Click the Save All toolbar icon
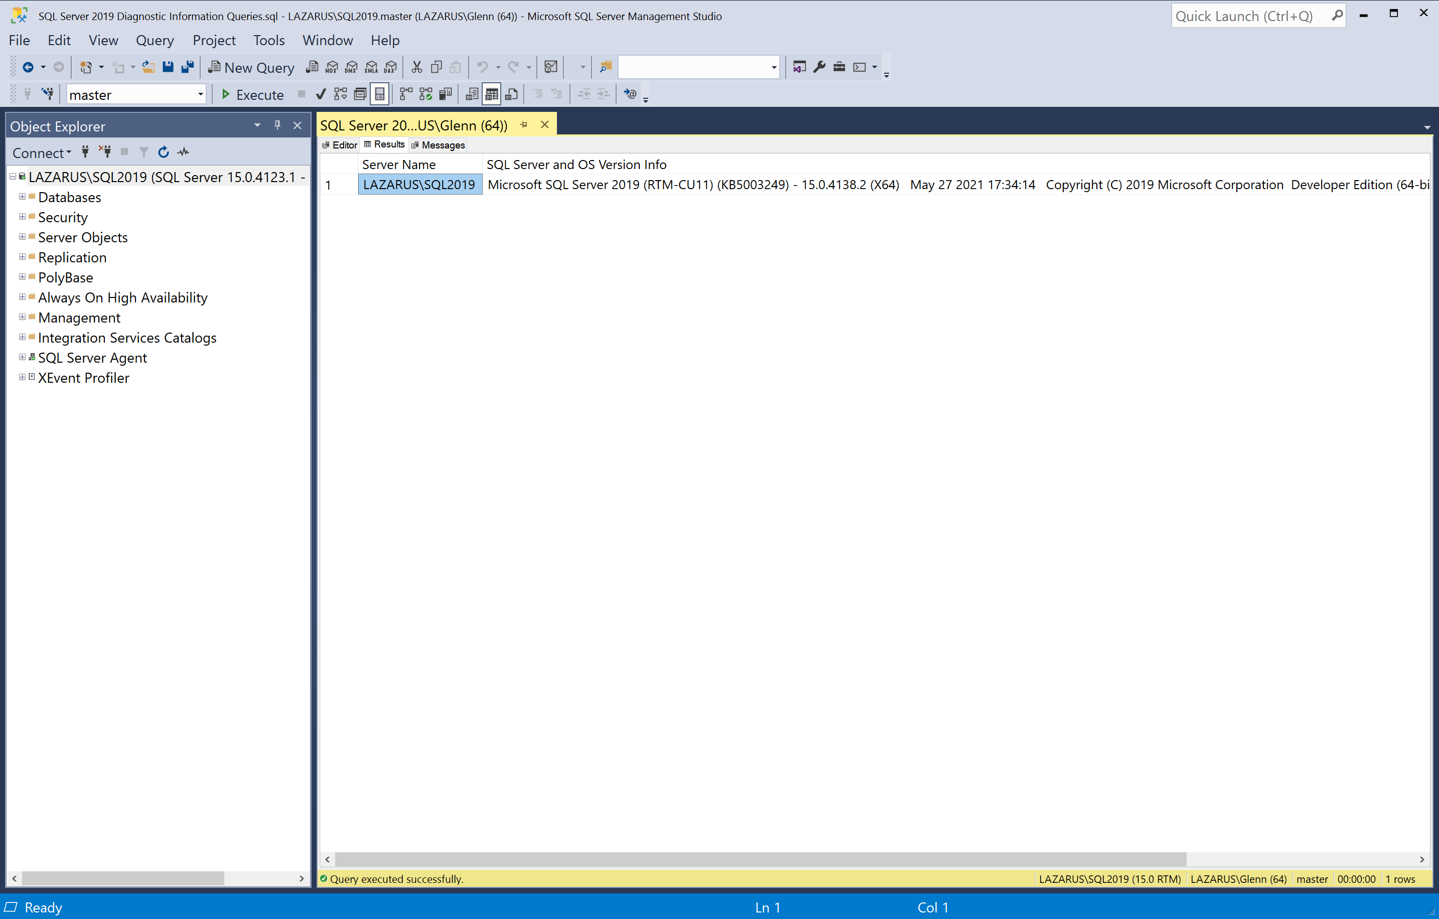The width and height of the screenshot is (1439, 919). 188,67
